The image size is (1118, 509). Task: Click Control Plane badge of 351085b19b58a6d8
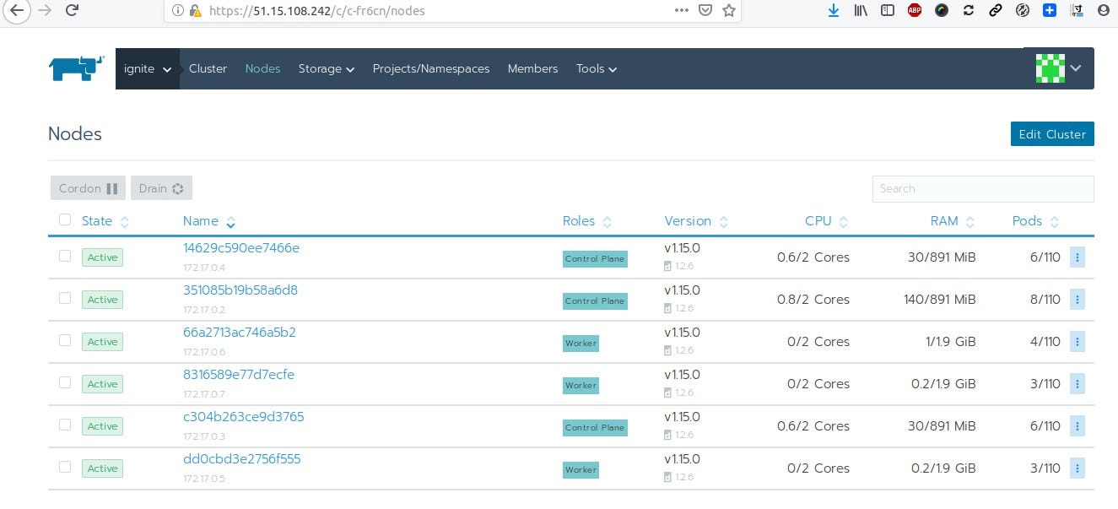(x=595, y=301)
